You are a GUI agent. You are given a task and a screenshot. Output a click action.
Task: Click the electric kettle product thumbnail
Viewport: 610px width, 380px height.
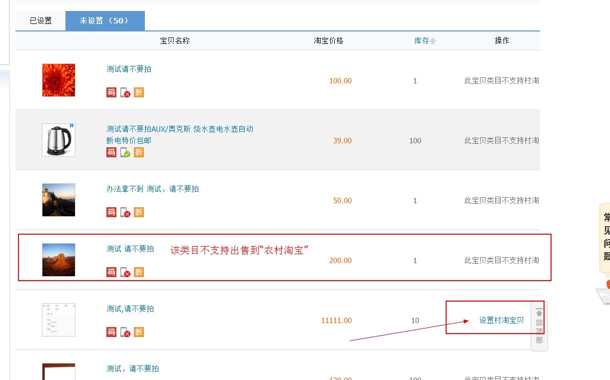(58, 140)
